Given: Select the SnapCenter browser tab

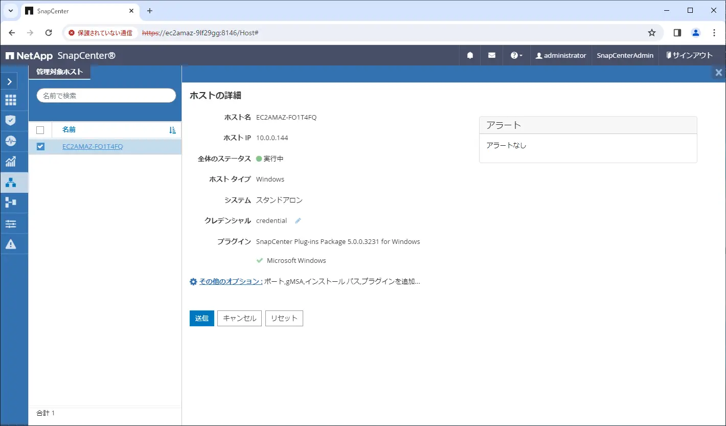Looking at the screenshot, I should click(79, 11).
